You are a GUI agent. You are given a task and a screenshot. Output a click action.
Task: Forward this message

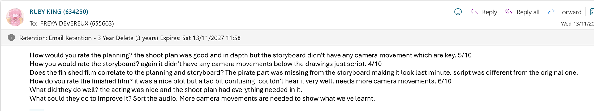click(x=564, y=12)
